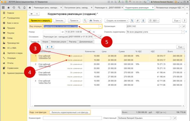
Task: Open Главное section in sidebar
Action: click(x=10, y=13)
